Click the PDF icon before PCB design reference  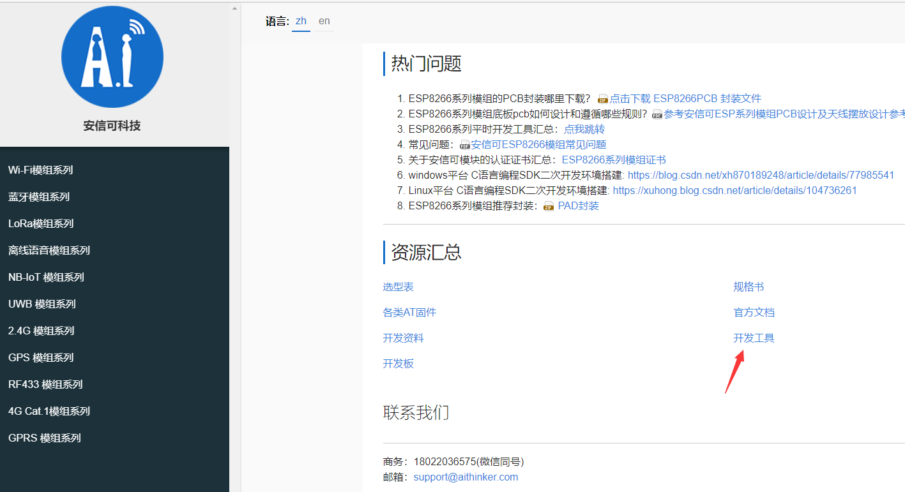(657, 114)
